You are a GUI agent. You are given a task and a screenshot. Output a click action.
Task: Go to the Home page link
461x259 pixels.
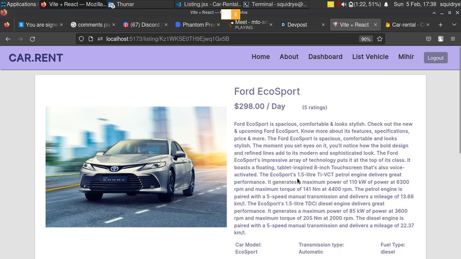coord(260,57)
